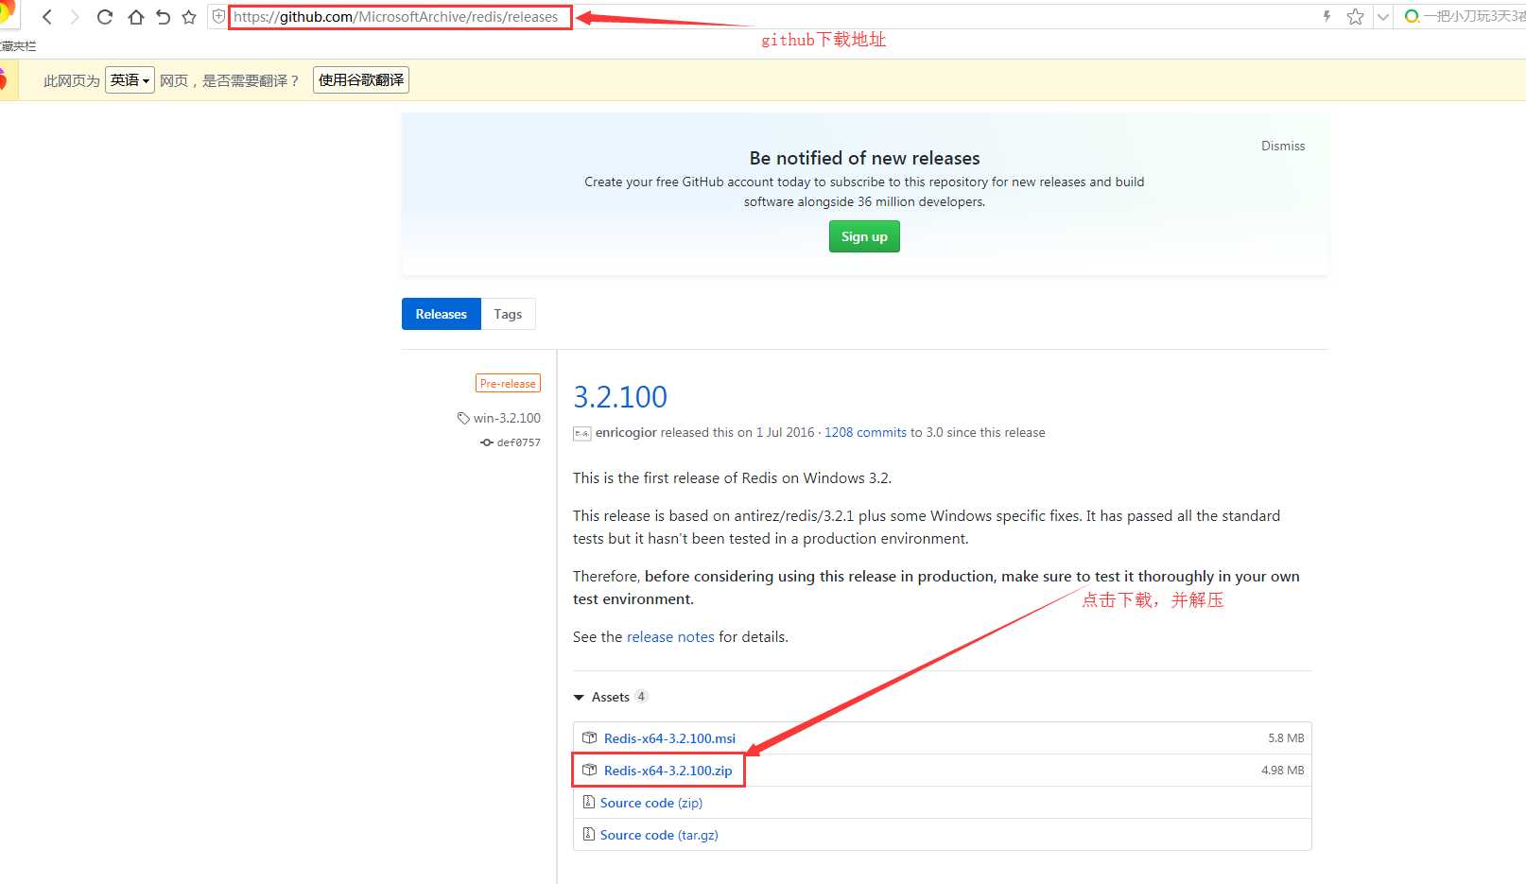1526x884 pixels.
Task: Click the search engine icon in search box
Action: [x=1412, y=16]
